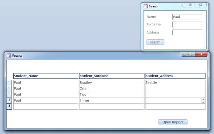Click the Student_Name column header
Image resolution: width=214 pixels, height=134 pixels.
point(46,76)
